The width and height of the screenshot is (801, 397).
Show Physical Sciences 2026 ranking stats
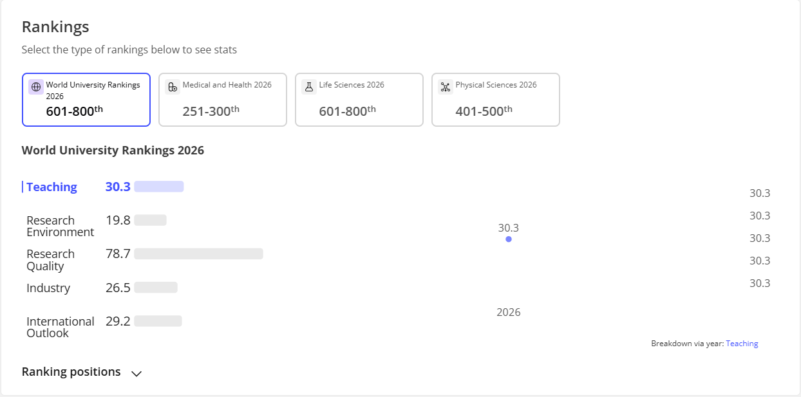click(x=496, y=100)
